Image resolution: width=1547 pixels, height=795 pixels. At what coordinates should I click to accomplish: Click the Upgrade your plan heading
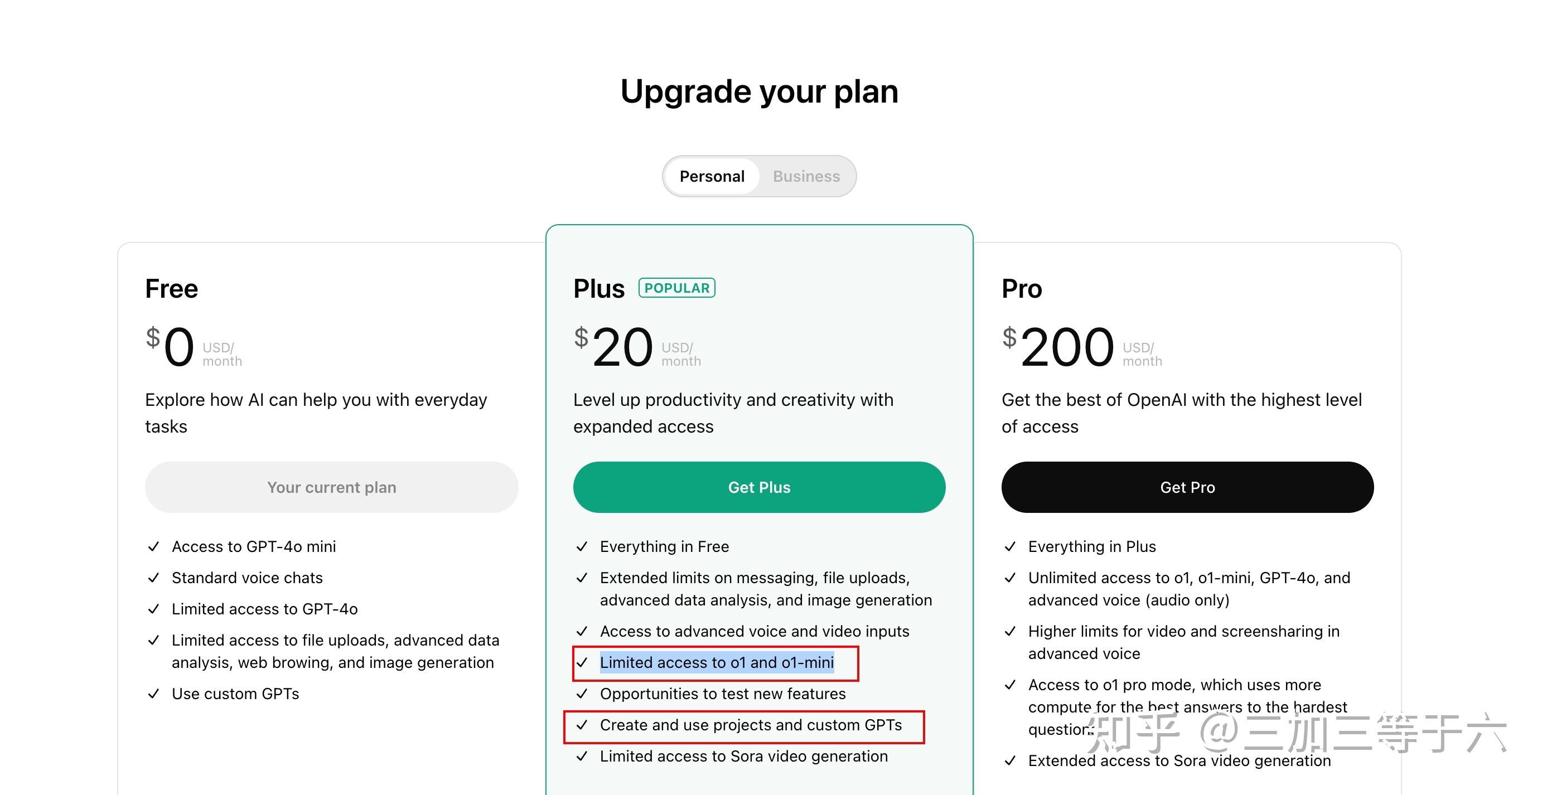pos(758,91)
